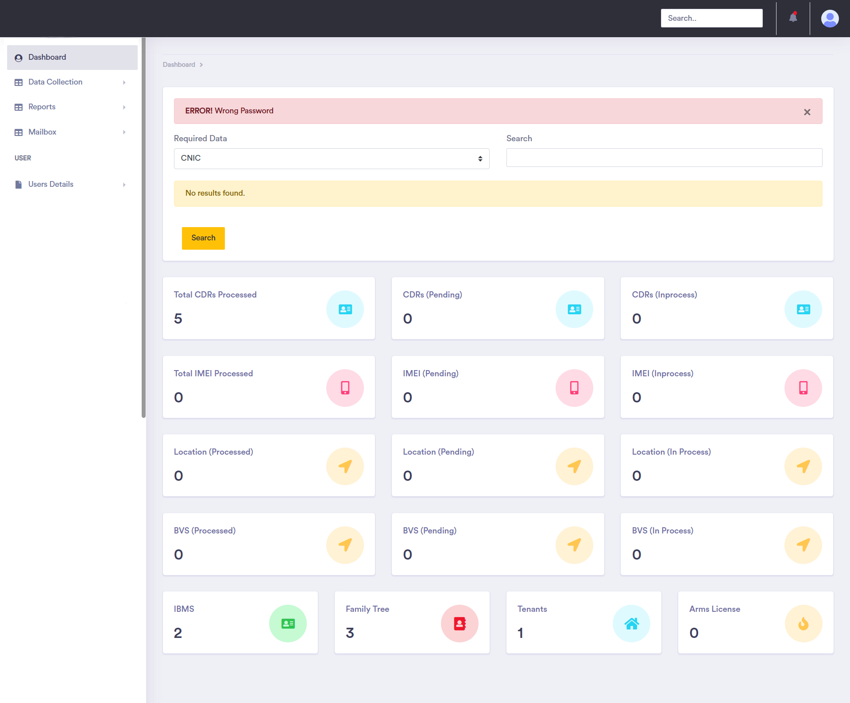Click the Arms License flame icon
Screen dimensions: 850x703
coord(803,623)
